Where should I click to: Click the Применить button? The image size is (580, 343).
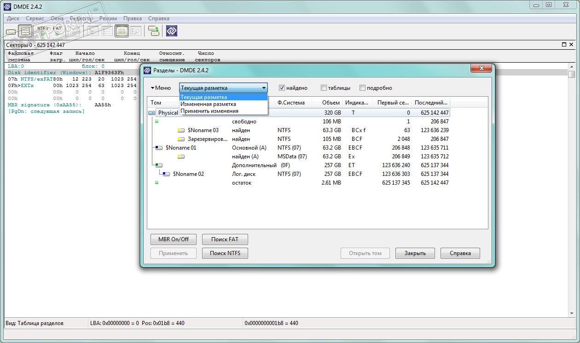pos(174,253)
